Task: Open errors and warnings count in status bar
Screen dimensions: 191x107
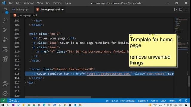Action: 14,100
